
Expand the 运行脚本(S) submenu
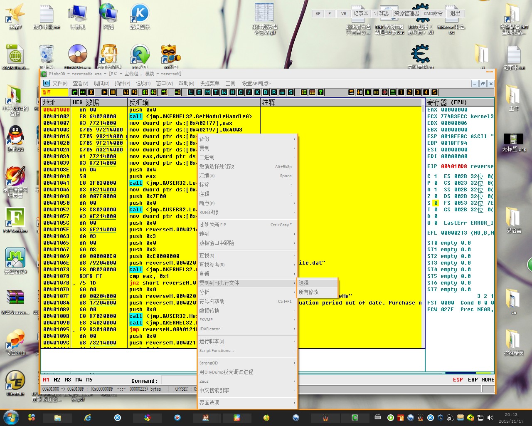tap(247, 341)
